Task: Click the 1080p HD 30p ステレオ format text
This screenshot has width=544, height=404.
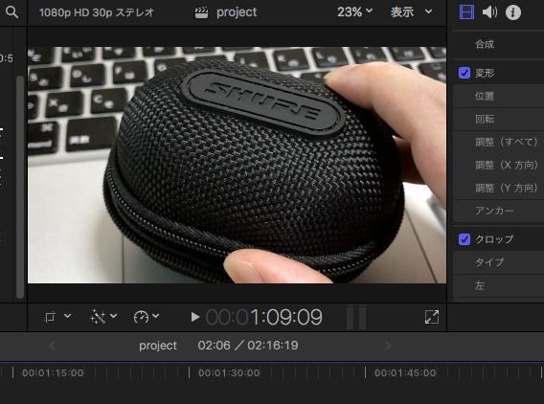Action: (x=97, y=12)
